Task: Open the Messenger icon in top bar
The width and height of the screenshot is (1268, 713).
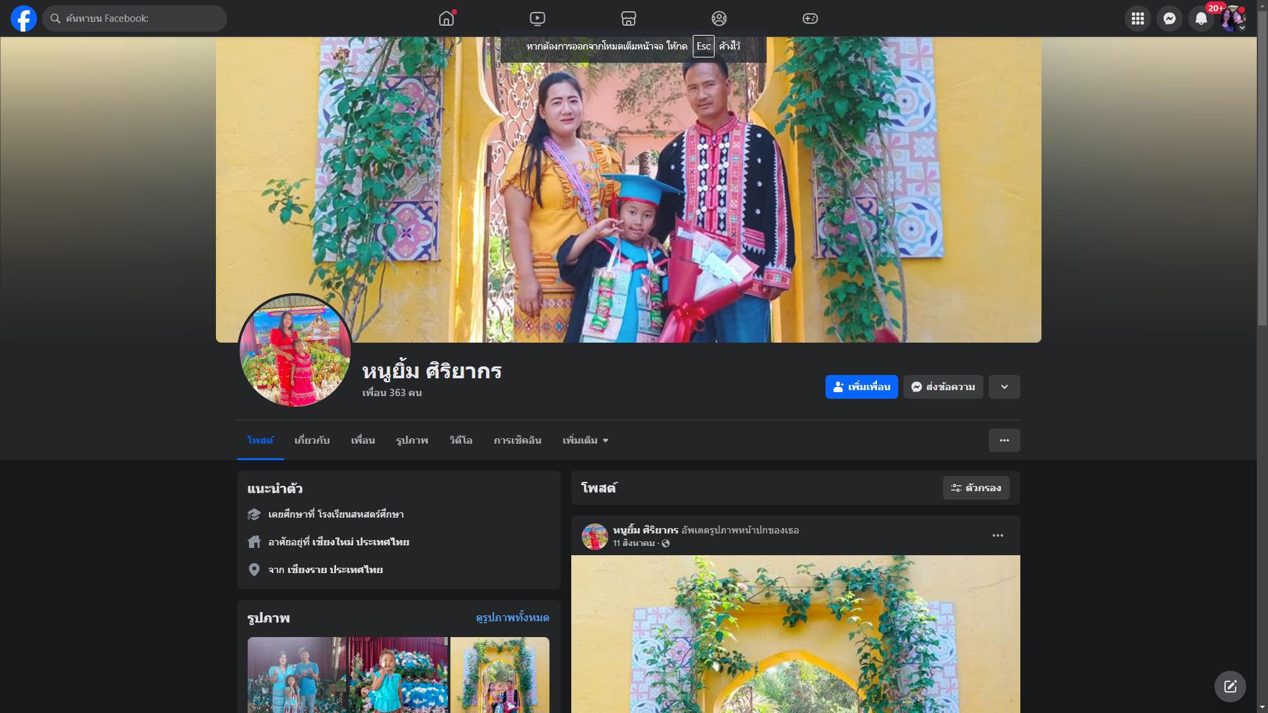Action: tap(1169, 18)
